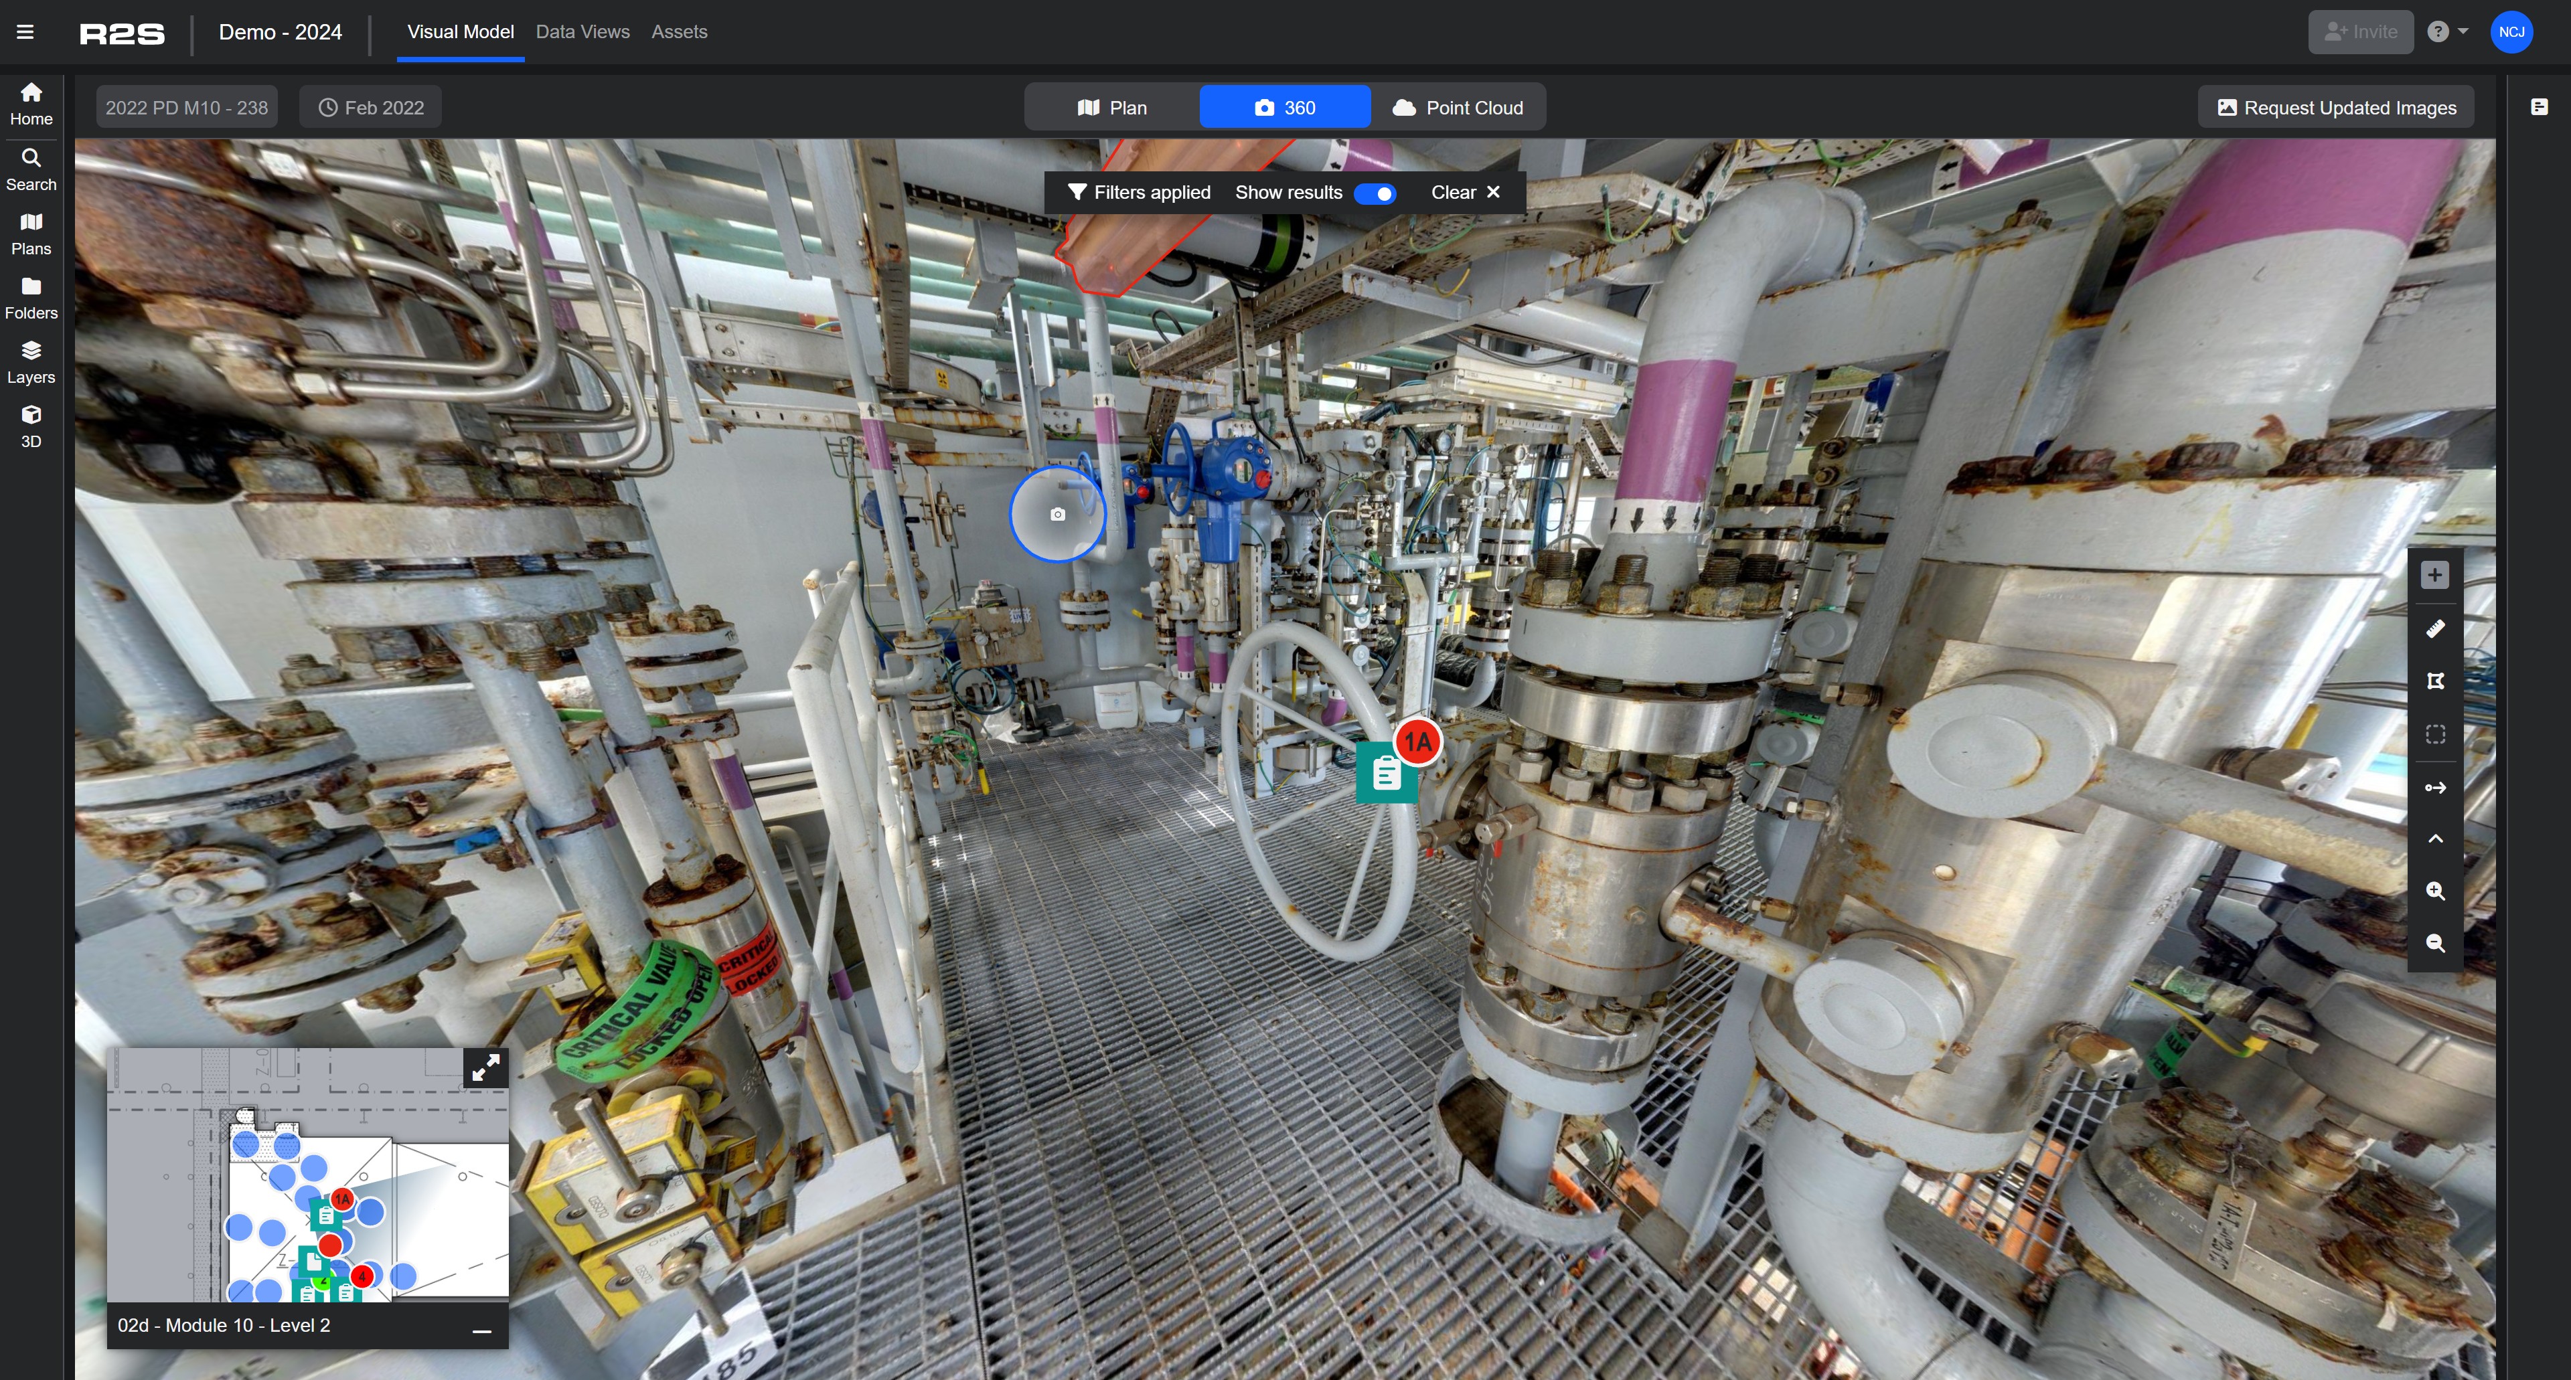
Task: Expand the minimap to full size
Action: [486, 1069]
